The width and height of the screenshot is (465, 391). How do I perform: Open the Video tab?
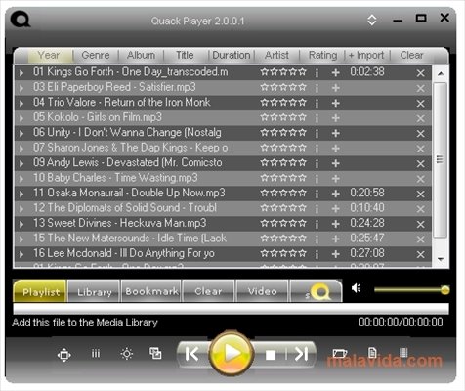click(x=263, y=291)
